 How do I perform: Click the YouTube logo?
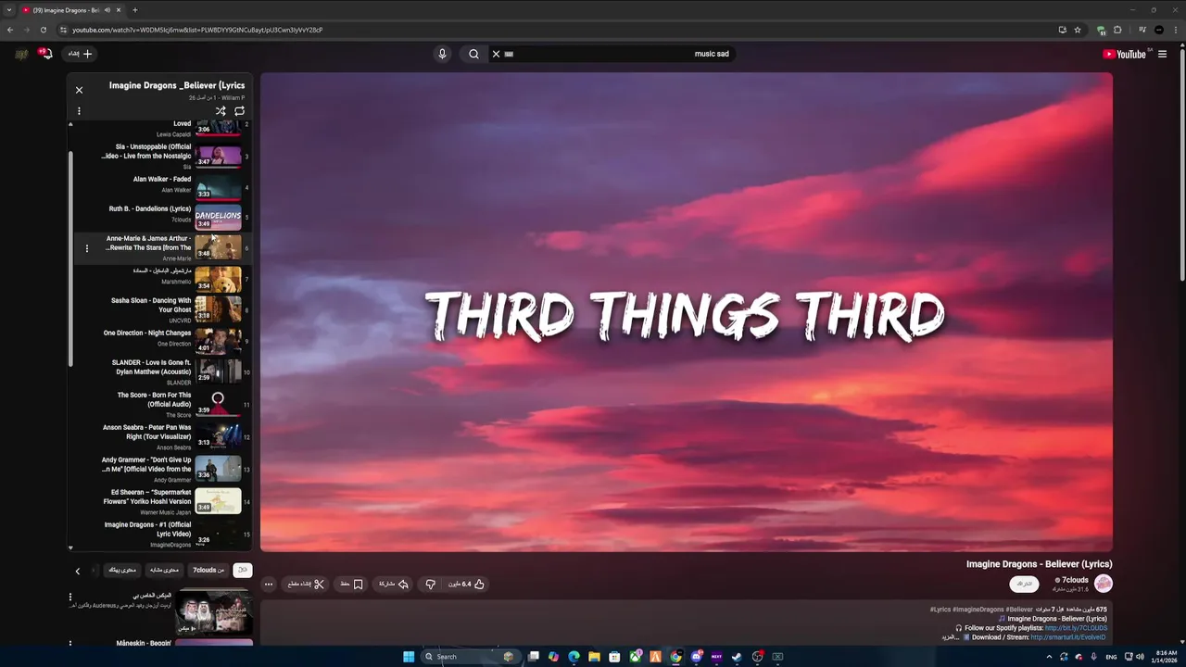[1124, 54]
